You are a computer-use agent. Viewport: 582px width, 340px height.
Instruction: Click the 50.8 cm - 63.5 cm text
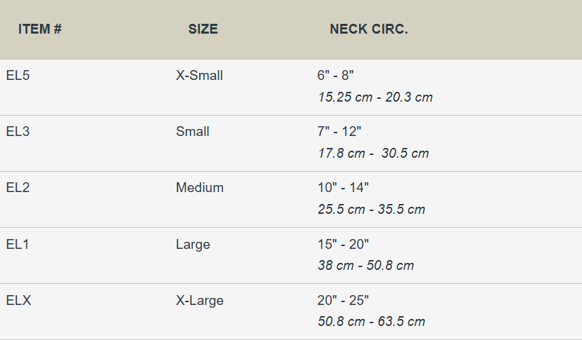[371, 322]
